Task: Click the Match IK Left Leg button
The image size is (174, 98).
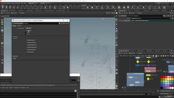Action: point(32,42)
